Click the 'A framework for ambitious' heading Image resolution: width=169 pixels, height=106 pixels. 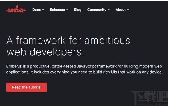pos(68,40)
